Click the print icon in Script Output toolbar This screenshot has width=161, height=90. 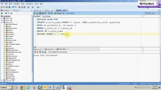pos(43,52)
